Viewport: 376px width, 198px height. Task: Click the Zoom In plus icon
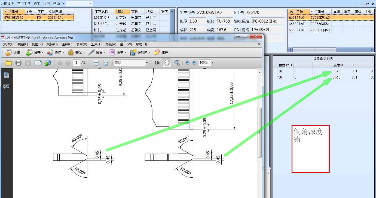coord(194,63)
